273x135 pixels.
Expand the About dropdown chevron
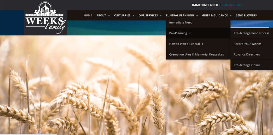click(109, 15)
